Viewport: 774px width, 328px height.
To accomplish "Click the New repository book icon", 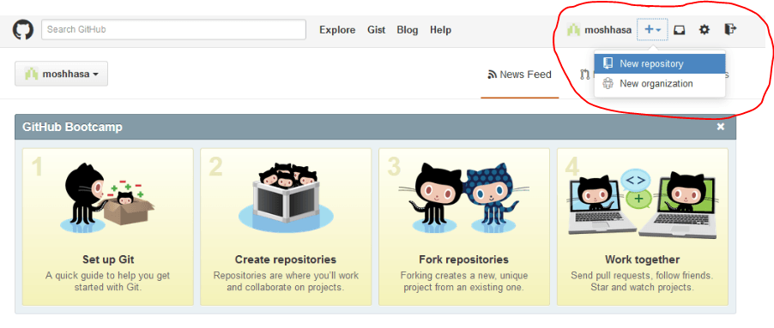I will [608, 63].
